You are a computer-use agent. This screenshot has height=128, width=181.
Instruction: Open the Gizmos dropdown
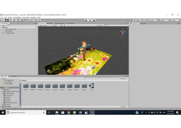(100, 25)
